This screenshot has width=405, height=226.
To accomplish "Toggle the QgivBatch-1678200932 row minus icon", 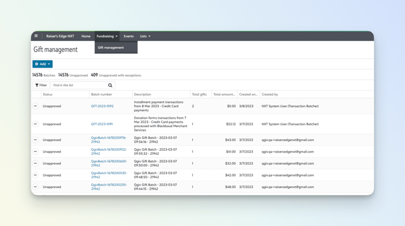I will [x=36, y=152].
